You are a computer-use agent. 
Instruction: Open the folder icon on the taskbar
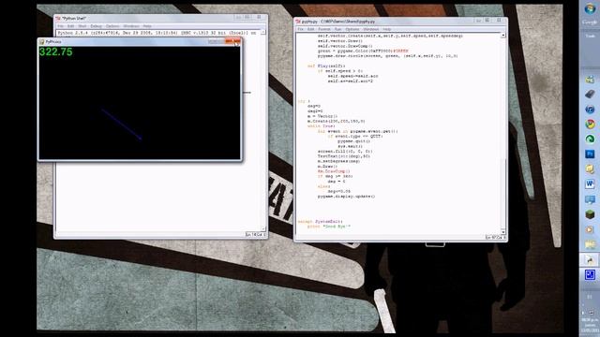pyautogui.click(x=590, y=244)
